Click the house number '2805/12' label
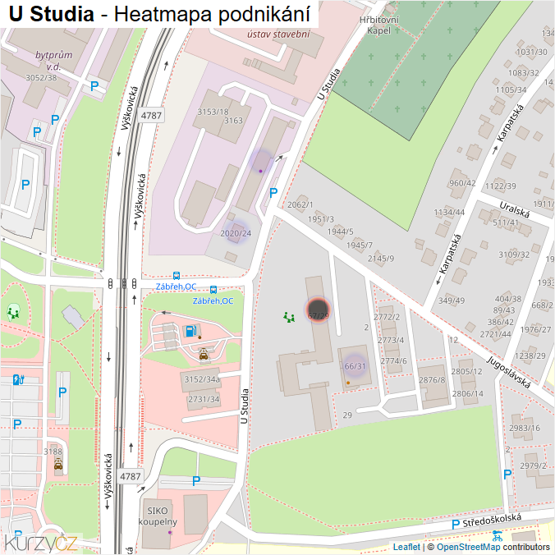This screenshot has width=555, height=555. click(466, 371)
